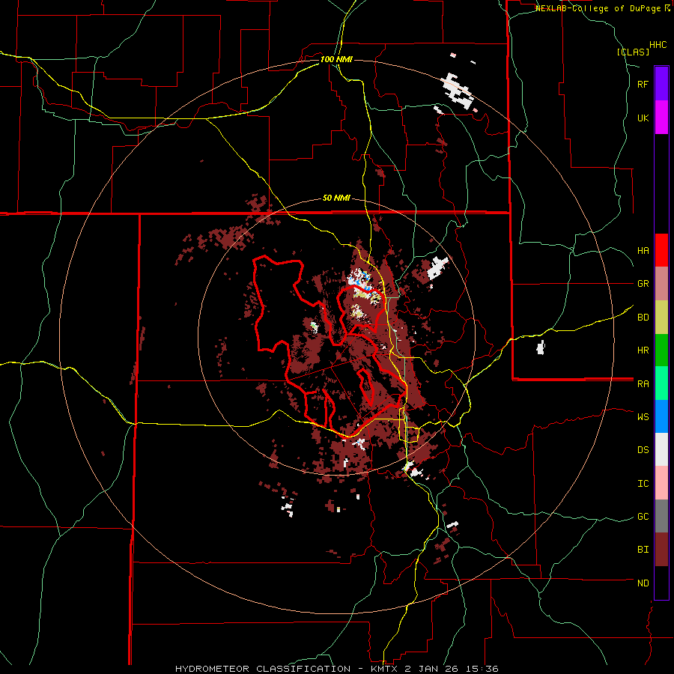
Task: Click the RF legend label
Action: (643, 84)
